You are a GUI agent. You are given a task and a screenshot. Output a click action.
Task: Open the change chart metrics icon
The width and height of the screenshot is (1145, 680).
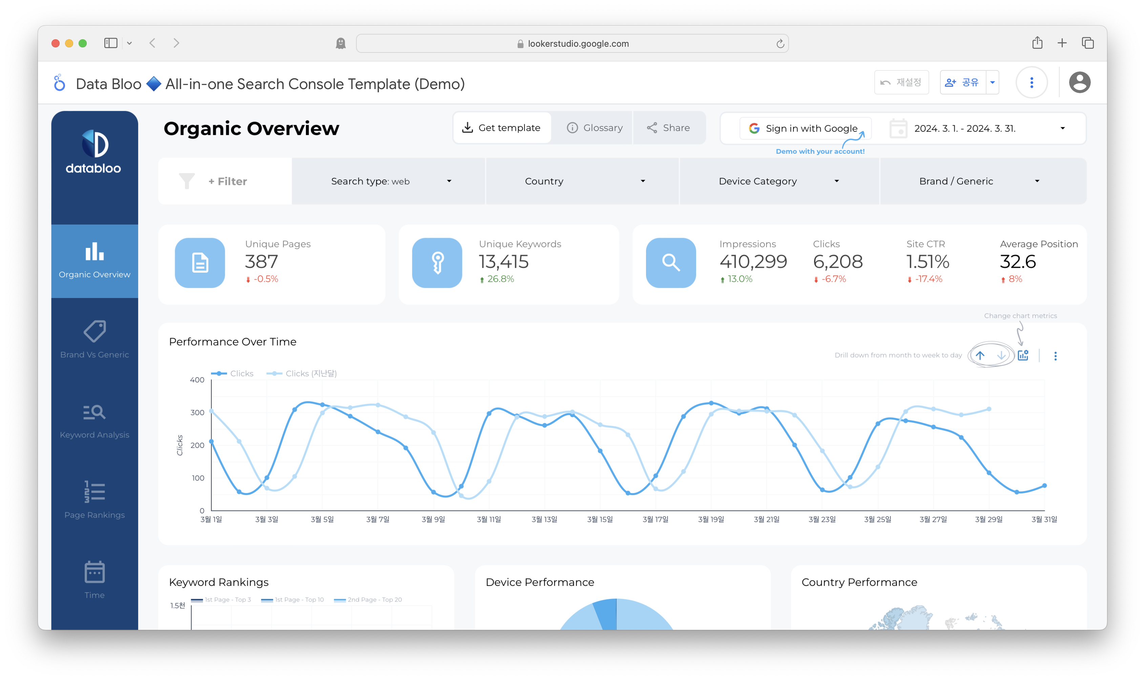click(1023, 355)
